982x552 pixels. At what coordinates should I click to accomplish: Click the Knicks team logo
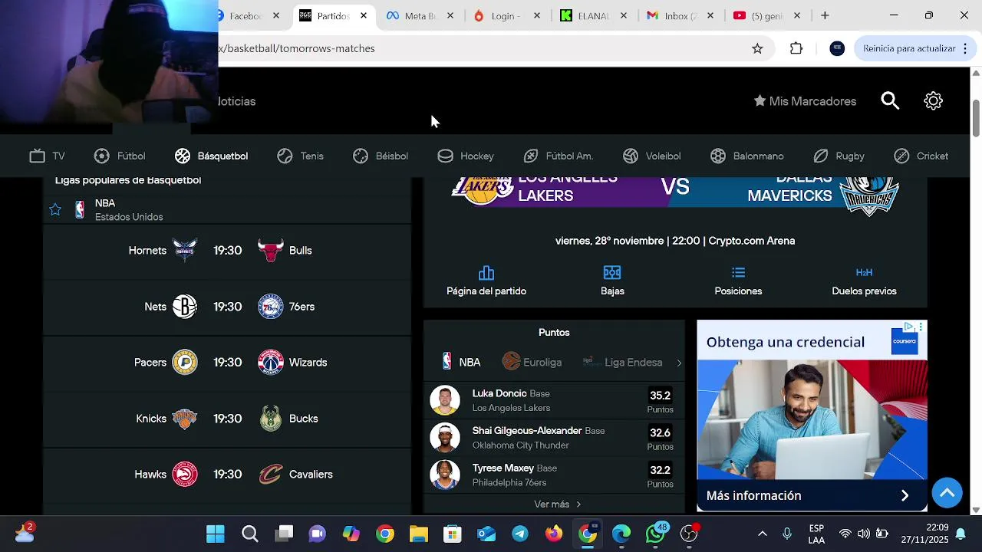click(185, 419)
